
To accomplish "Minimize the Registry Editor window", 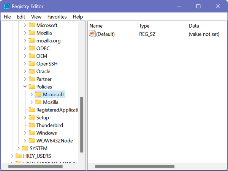I will pos(179,6).
